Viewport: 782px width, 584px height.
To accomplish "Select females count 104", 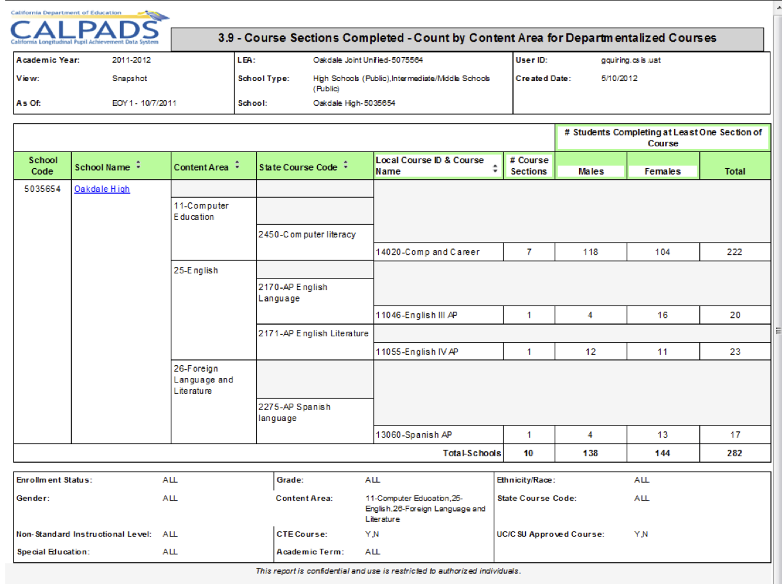I will click(x=663, y=252).
